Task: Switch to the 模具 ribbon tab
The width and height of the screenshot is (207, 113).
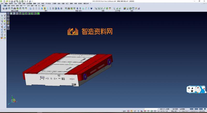Action: pyautogui.click(x=43, y=6)
